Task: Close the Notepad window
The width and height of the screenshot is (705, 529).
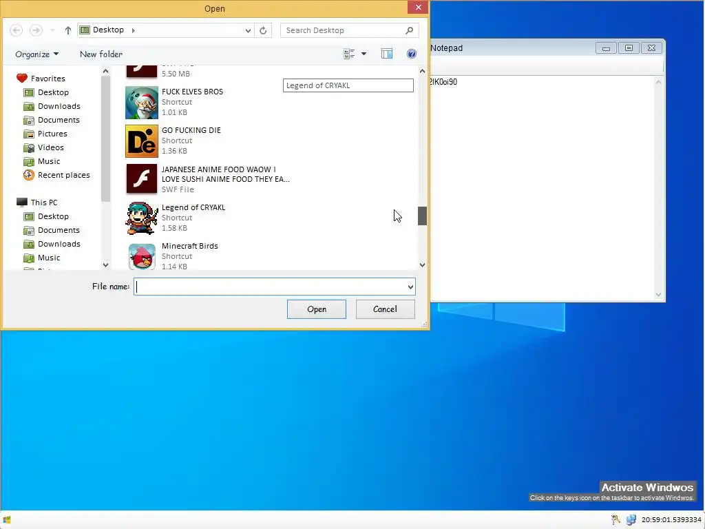Action: 651,48
